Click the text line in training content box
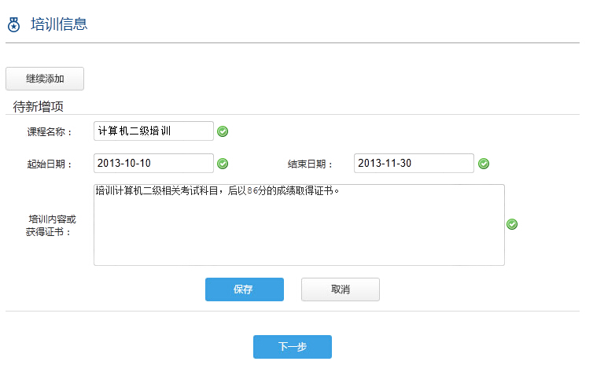The width and height of the screenshot is (593, 365). pos(220,191)
